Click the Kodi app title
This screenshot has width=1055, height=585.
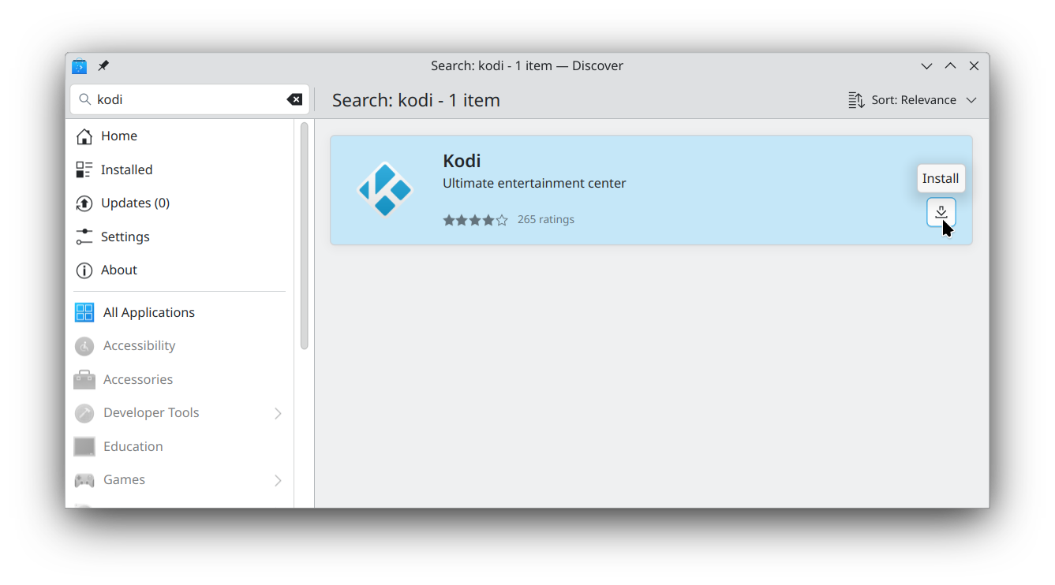462,161
